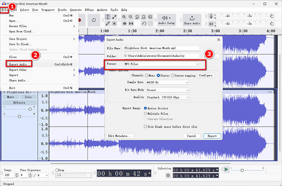Choose Multiple Files export range
The height and width of the screenshot is (186, 282).
pyautogui.click(x=145, y=114)
